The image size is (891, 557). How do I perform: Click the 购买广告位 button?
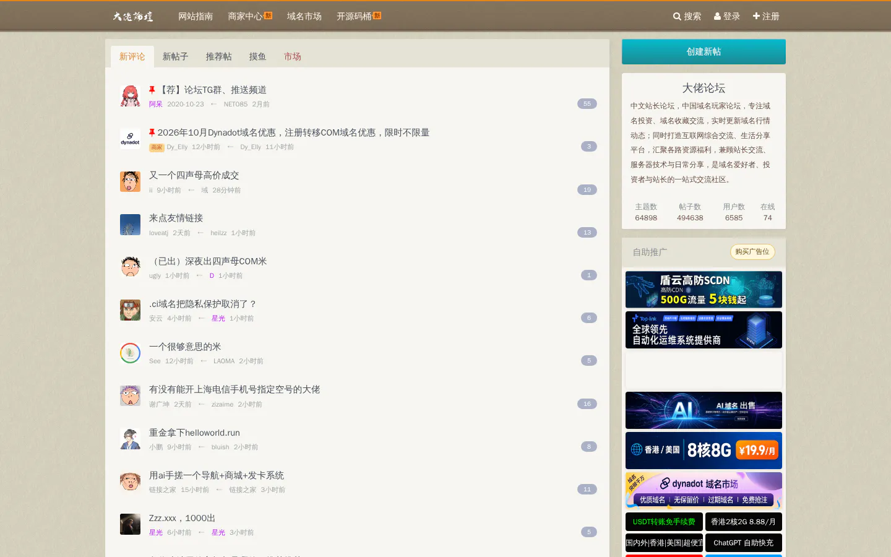[752, 251]
